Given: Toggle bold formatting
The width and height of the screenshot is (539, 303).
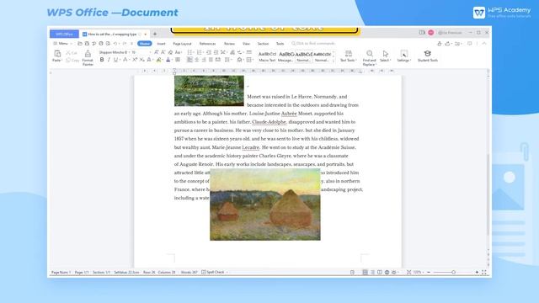Looking at the screenshot, I should [x=102, y=60].
